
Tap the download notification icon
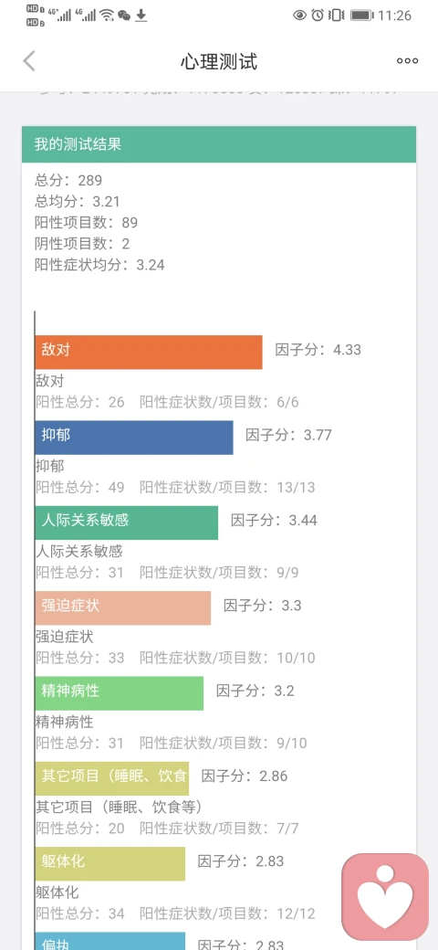click(141, 16)
